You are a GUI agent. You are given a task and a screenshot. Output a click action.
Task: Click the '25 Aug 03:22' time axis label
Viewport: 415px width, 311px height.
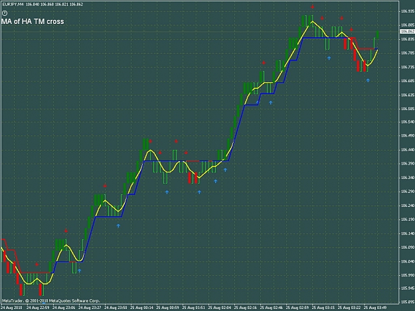(349, 308)
